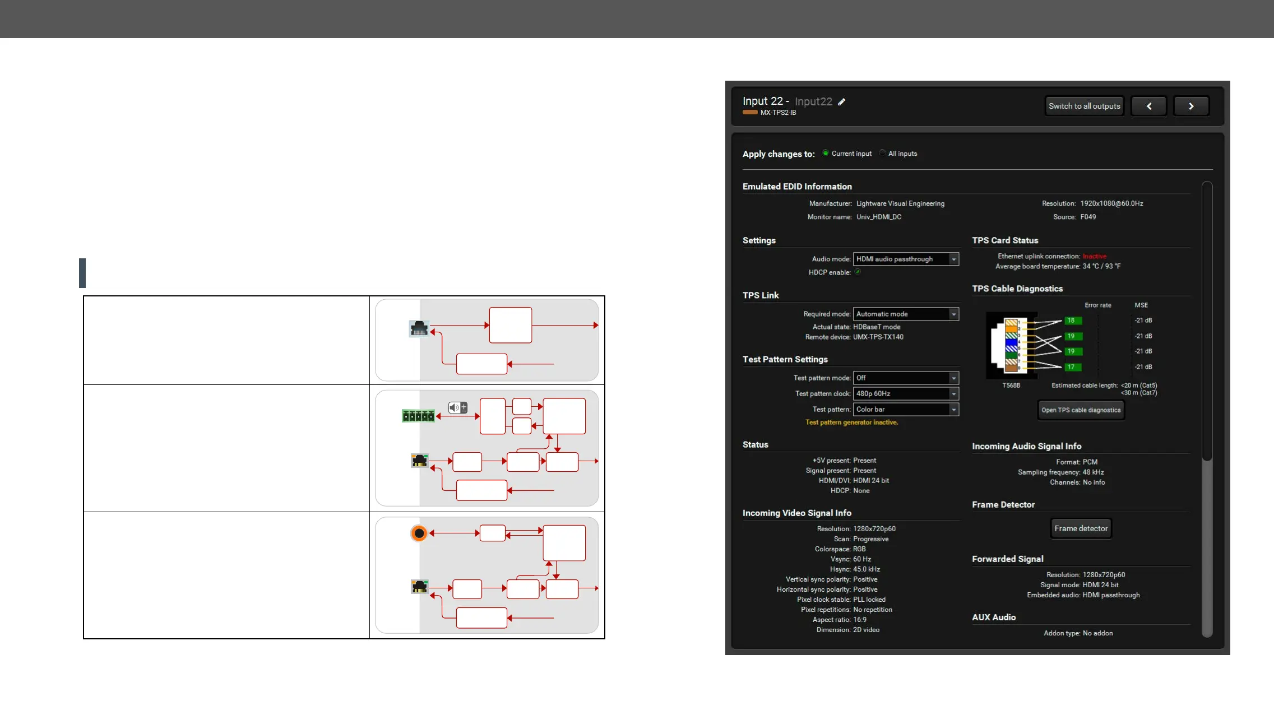Open TPS cable diagnostics
1274x715 pixels.
1081,410
